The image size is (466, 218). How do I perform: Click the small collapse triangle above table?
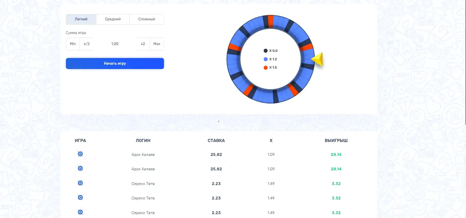(x=219, y=121)
